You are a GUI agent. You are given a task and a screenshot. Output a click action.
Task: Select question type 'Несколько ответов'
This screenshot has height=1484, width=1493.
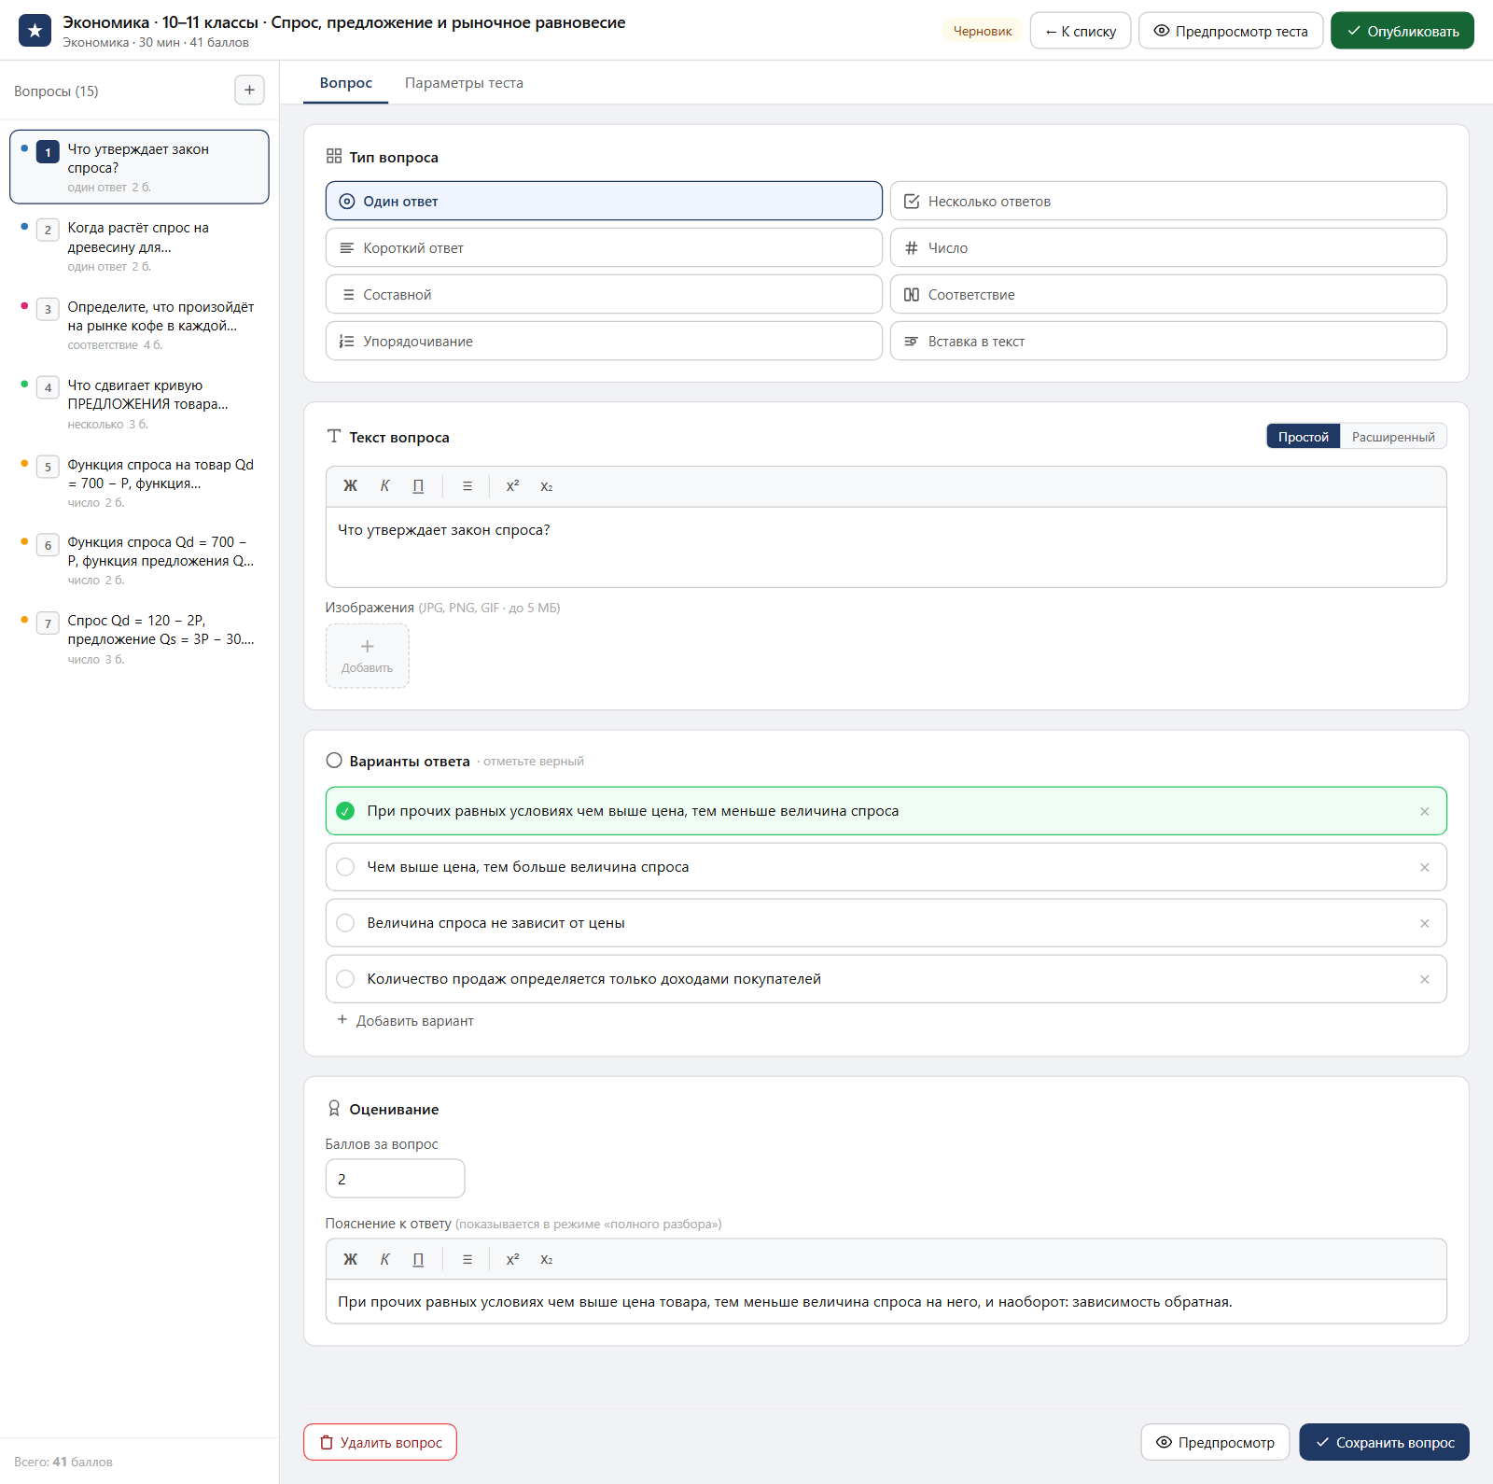[x=1168, y=201]
